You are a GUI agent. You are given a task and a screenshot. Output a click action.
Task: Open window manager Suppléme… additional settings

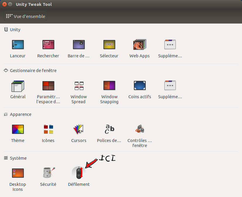(170, 89)
